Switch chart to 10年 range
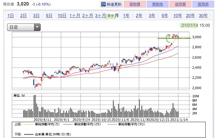This screenshot has height=138, width=218. [178, 16]
